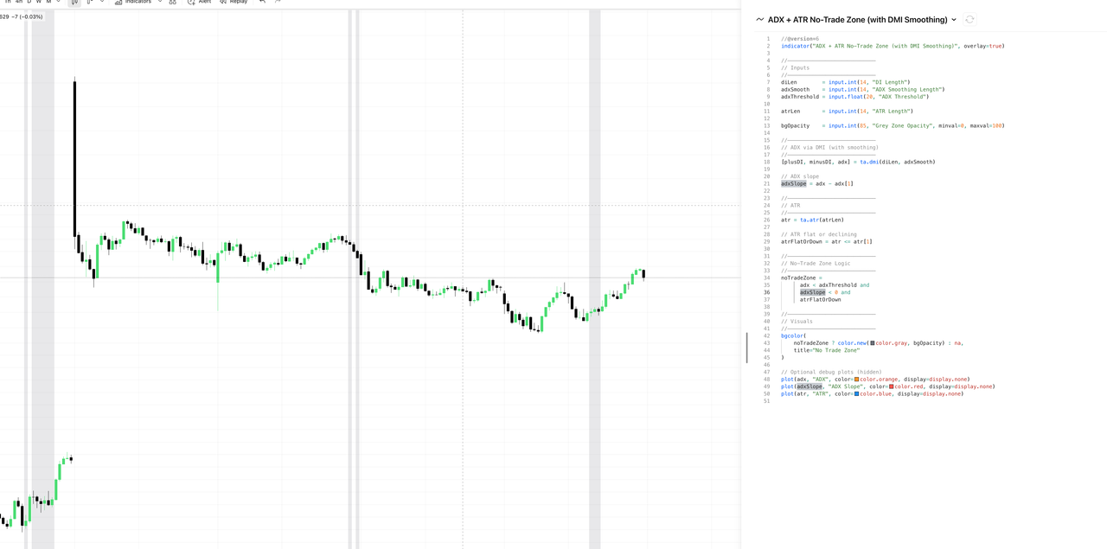Viewport: 1107px width, 549px height.
Task: Click the "// ADX via DMI (with smoothing)" comment
Action: 829,148
